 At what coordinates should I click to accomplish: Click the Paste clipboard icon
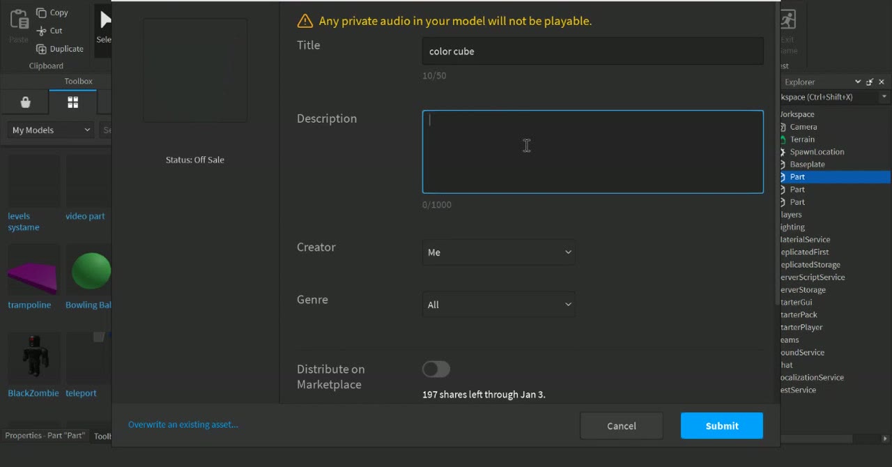coord(19,20)
